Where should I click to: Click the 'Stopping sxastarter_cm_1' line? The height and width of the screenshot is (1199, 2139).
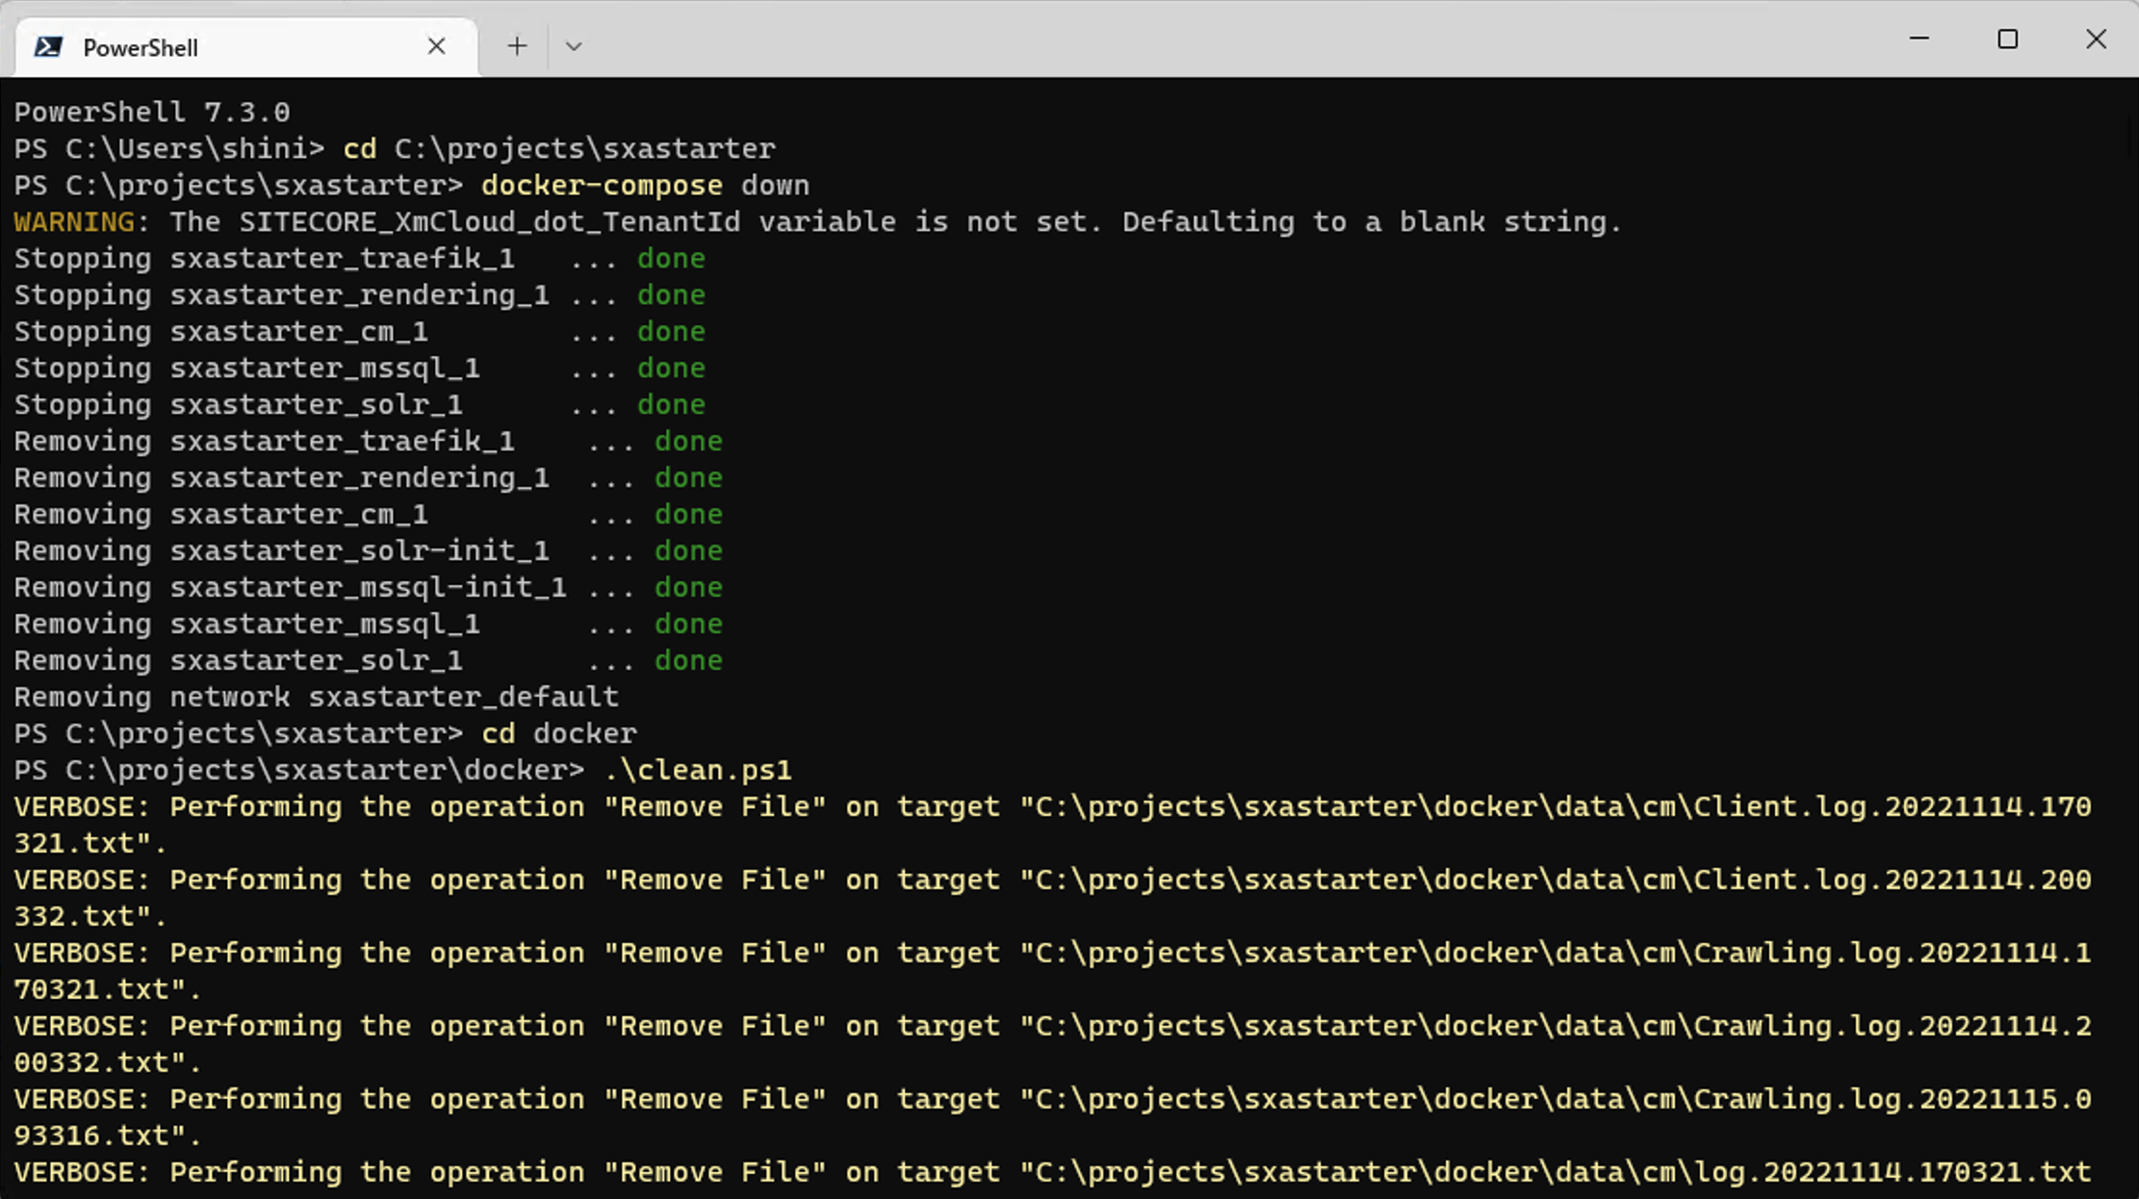click(x=359, y=332)
